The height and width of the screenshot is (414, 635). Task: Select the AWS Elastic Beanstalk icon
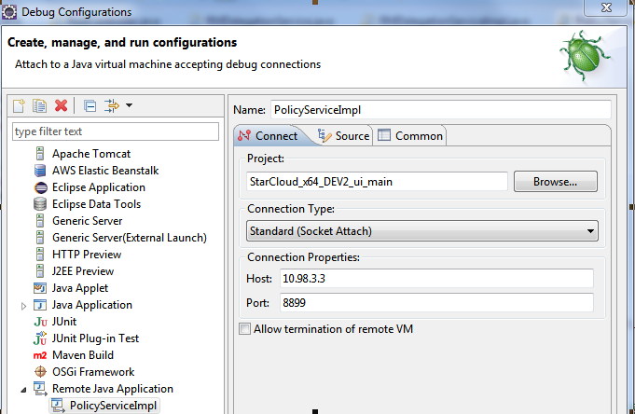coord(40,171)
